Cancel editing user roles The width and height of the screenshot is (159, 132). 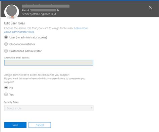[40, 125]
